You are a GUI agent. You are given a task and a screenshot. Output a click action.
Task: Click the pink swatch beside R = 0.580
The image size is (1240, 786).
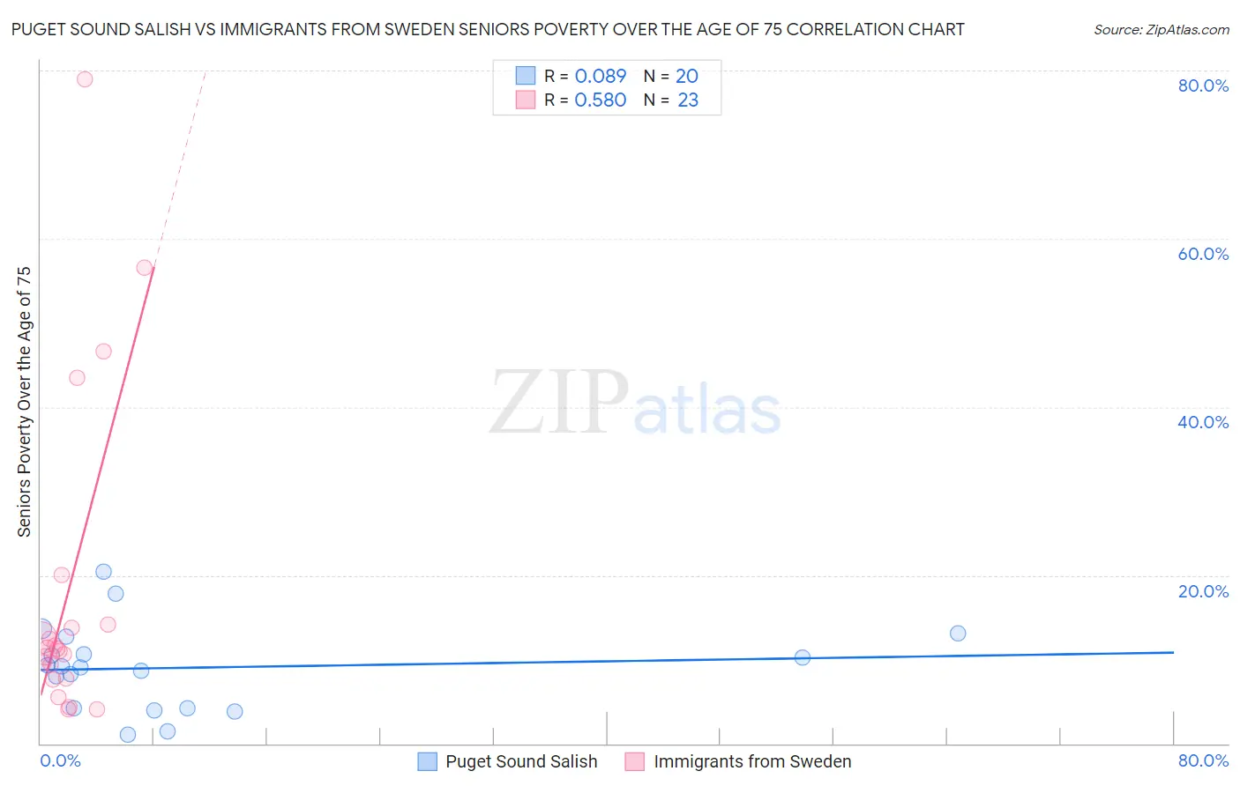click(526, 100)
